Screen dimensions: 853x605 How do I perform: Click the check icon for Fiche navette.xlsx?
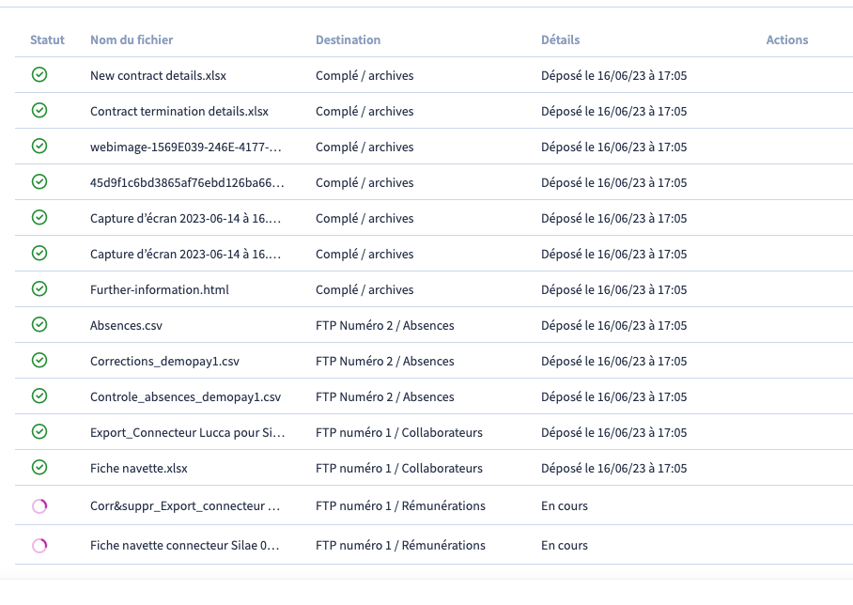coord(39,467)
